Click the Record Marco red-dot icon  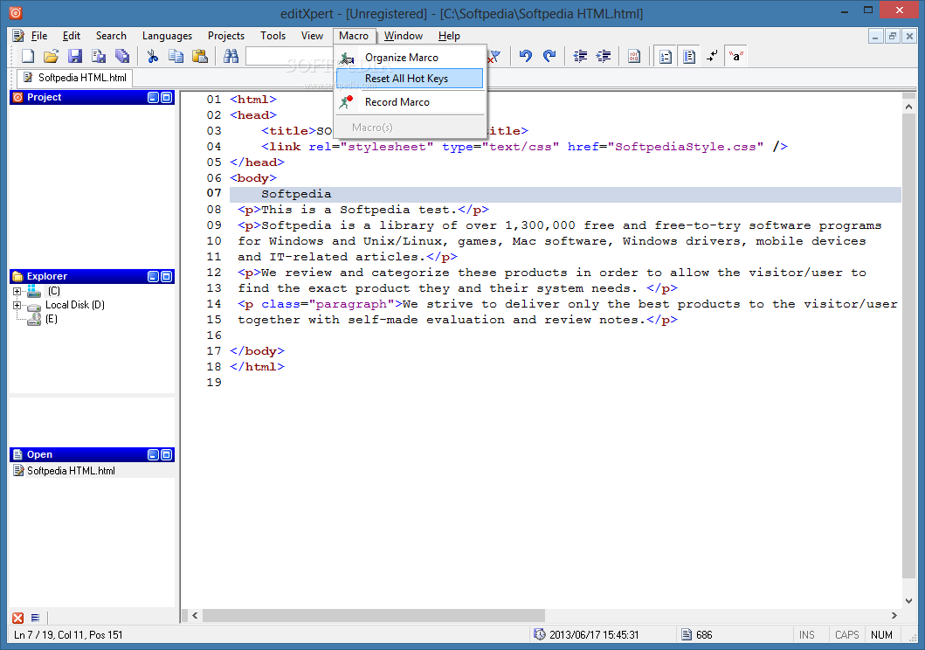(346, 102)
